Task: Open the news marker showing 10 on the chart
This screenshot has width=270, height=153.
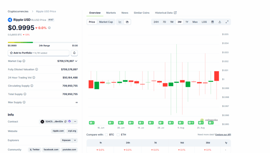Action: 191,123
